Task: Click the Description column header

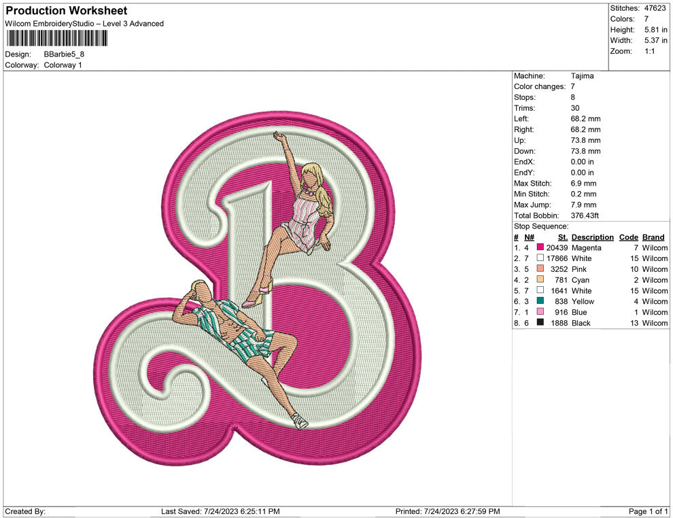Action: click(592, 237)
